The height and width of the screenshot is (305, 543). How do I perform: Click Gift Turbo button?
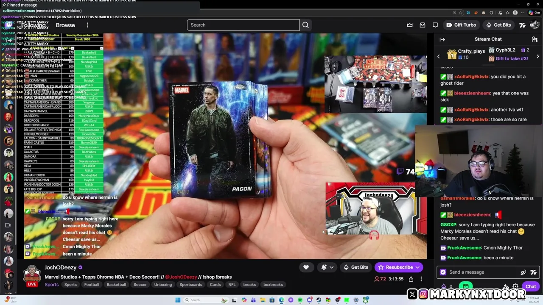[461, 25]
